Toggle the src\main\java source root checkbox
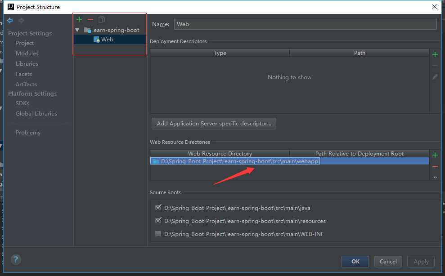 point(158,208)
